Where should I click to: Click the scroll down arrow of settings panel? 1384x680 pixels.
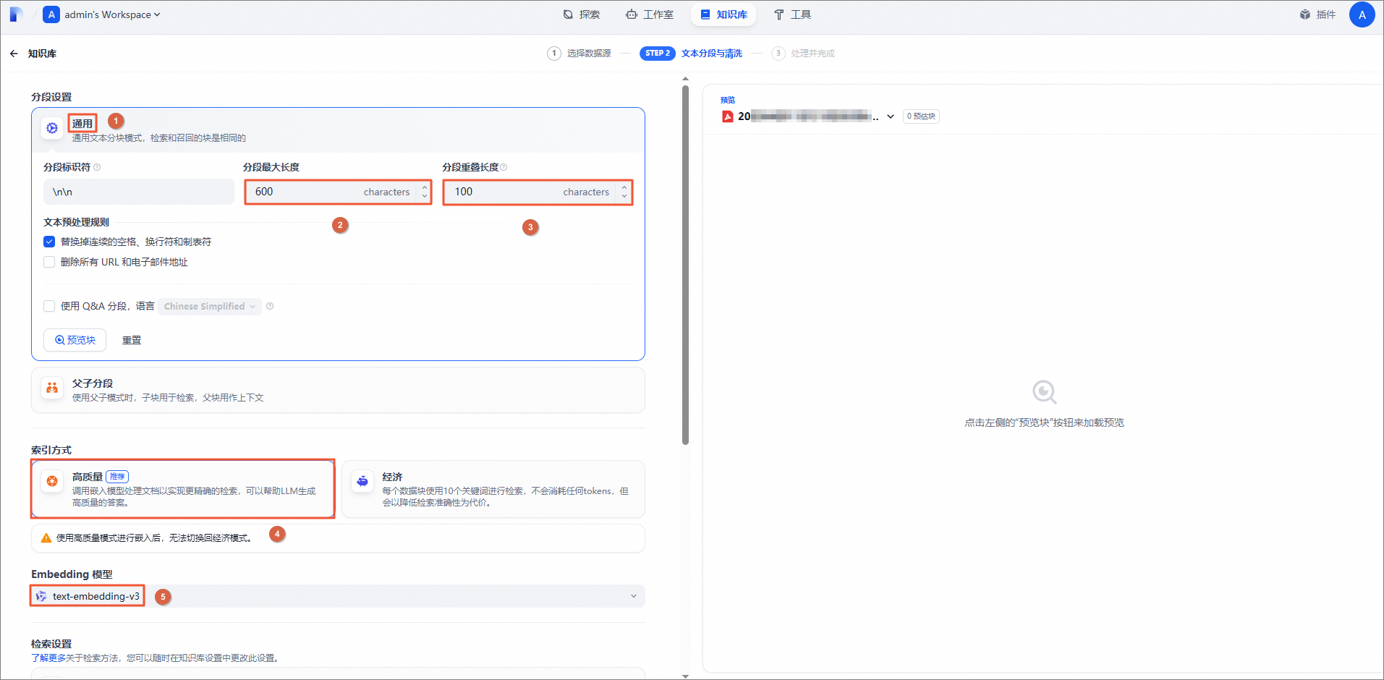point(685,676)
